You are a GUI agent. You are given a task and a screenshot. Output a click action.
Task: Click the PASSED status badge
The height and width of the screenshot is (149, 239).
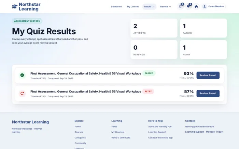click(x=149, y=73)
